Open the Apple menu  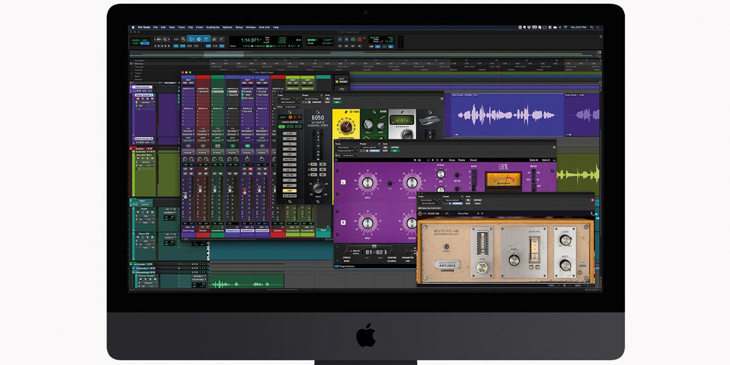click(133, 27)
